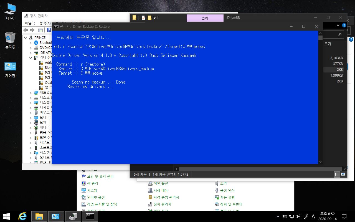Switch Explorer to large icons view
The image size is (355, 222).
[x=343, y=174]
